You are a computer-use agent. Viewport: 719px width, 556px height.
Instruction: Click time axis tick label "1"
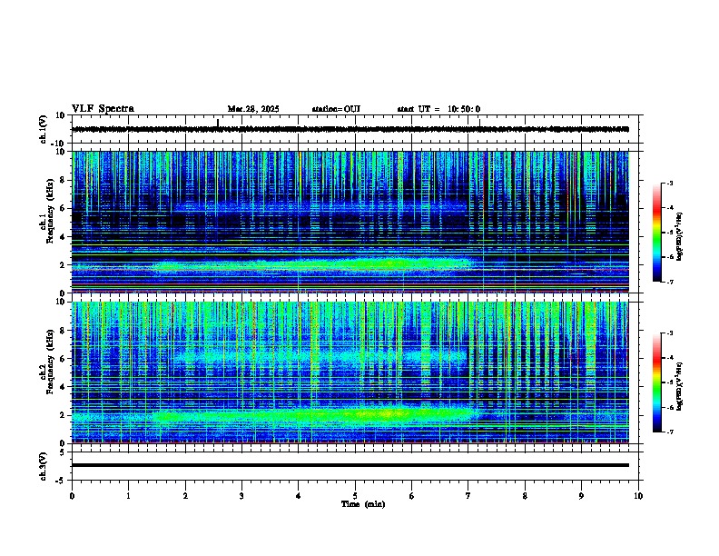[x=128, y=496]
